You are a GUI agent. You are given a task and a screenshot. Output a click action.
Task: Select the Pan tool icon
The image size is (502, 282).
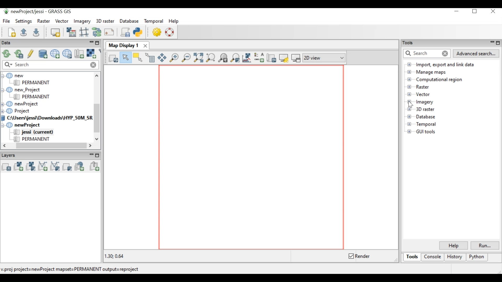pos(162,58)
